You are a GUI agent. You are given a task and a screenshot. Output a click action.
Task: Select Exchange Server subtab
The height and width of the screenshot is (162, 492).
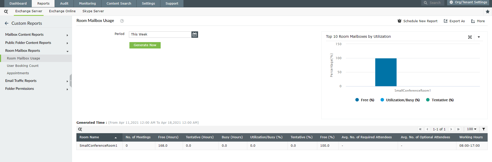pyautogui.click(x=29, y=11)
